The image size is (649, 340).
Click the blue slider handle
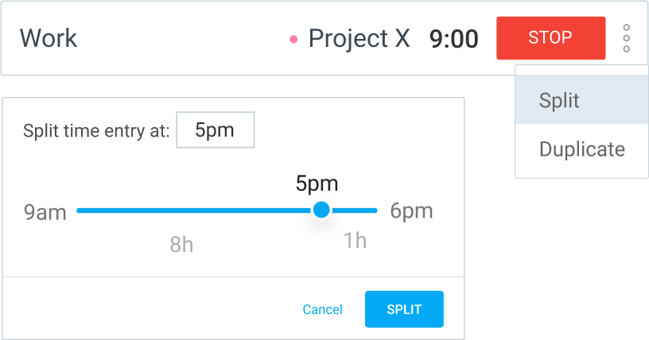click(x=321, y=210)
